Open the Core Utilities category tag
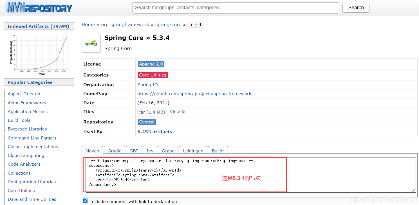The height and width of the screenshot is (205, 419). tap(153, 75)
